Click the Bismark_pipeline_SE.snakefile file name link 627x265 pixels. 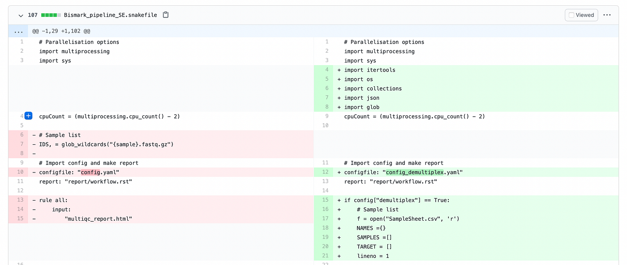point(110,15)
